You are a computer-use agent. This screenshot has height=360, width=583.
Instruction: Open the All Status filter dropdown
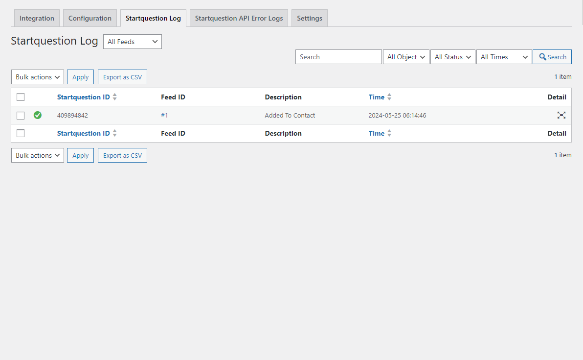click(x=452, y=57)
